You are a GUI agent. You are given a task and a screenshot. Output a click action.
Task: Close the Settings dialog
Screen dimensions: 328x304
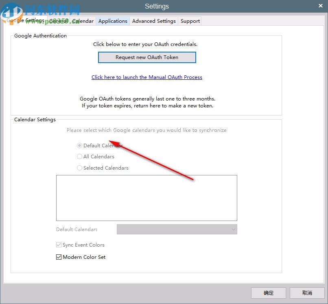click(x=321, y=6)
